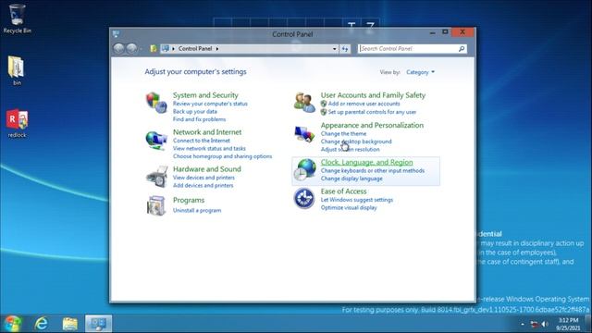Click the root breadcrumb arrow before Control Panel
Screen dimensions: 592x333
click(173, 49)
